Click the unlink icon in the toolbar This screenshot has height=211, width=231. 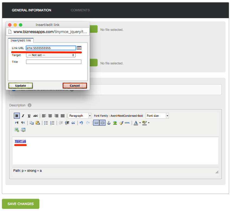point(102,123)
